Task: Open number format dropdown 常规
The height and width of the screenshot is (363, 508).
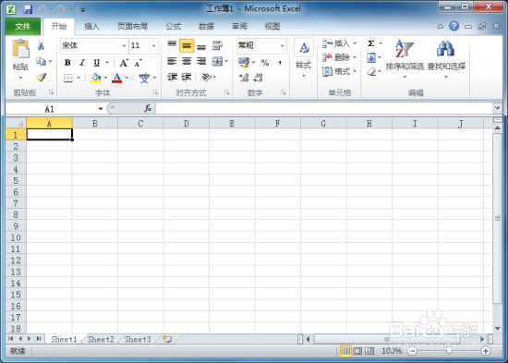Action: coord(283,45)
